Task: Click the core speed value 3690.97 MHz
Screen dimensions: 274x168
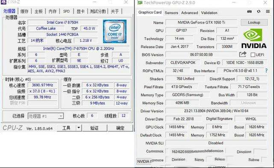Action: tap(42, 85)
